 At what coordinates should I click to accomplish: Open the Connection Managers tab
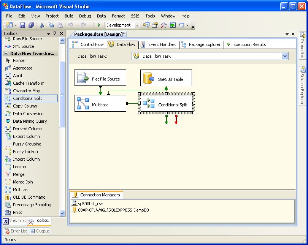click(97, 195)
